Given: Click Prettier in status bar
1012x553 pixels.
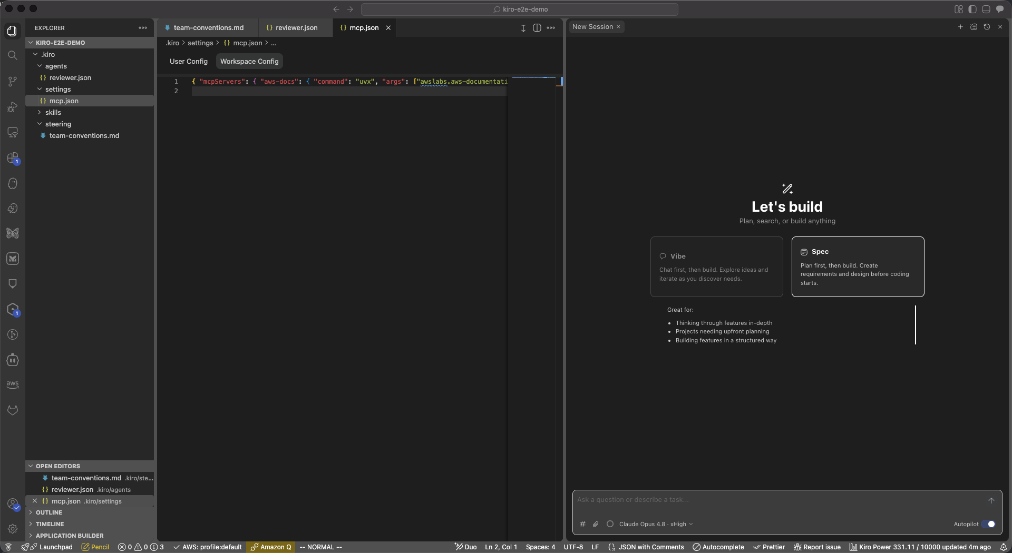Looking at the screenshot, I should pyautogui.click(x=768, y=547).
